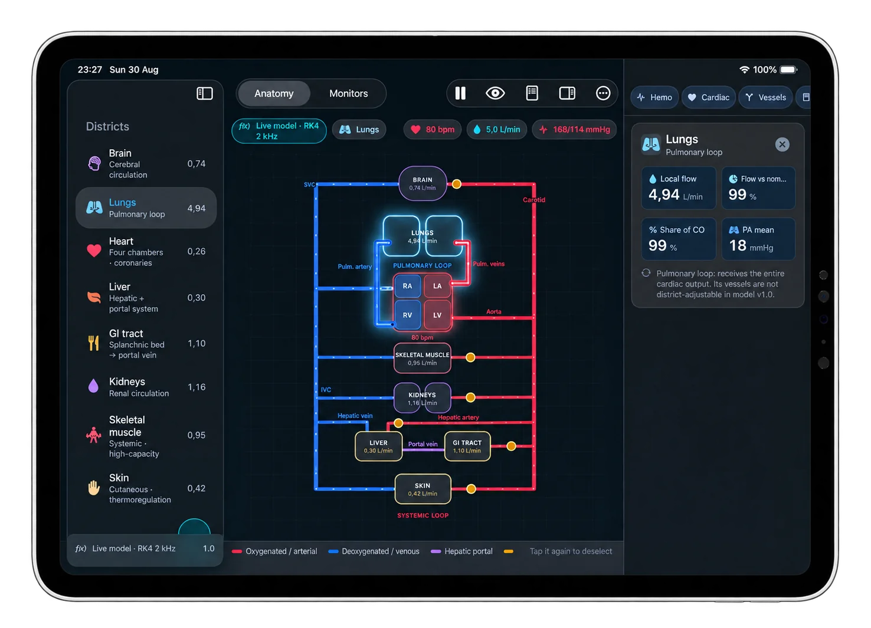
Task: Click the 'Portal vein' label in diagram
Action: 423,444
